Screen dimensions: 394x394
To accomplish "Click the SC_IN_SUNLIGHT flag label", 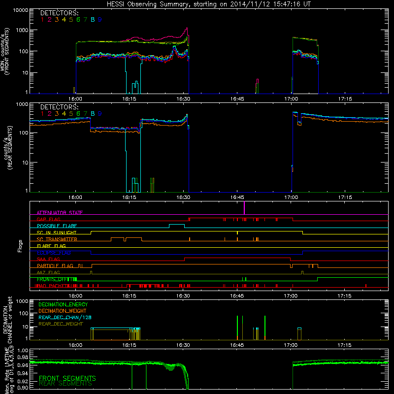I will (57, 232).
